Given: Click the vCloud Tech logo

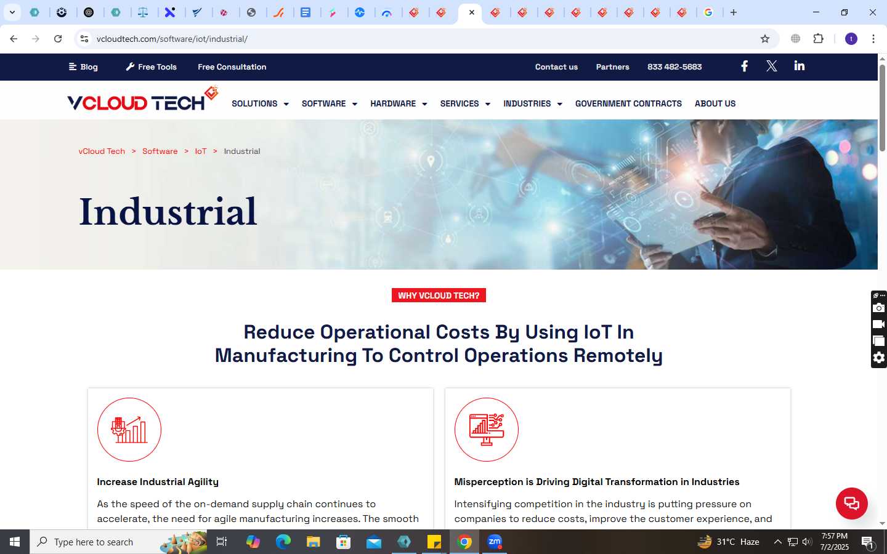Looking at the screenshot, I should [x=143, y=99].
